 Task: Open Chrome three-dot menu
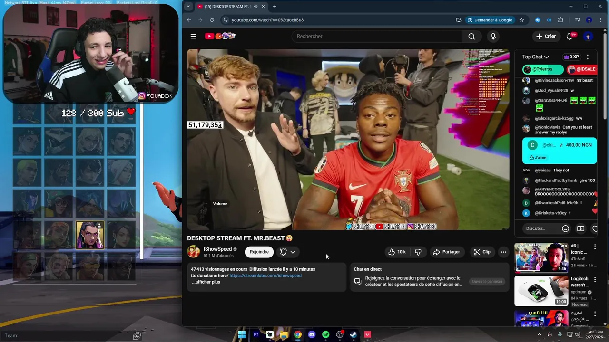600,20
